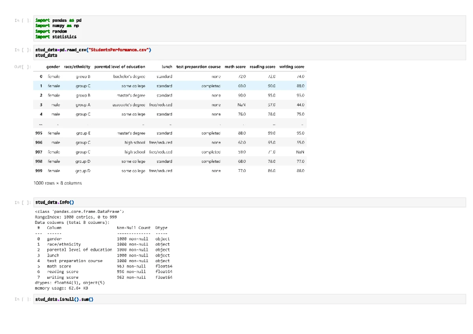Click the "<class 'pandas.core.frame.DataFrame'>" output line
Screen dimensions: 473x334
coord(80,211)
